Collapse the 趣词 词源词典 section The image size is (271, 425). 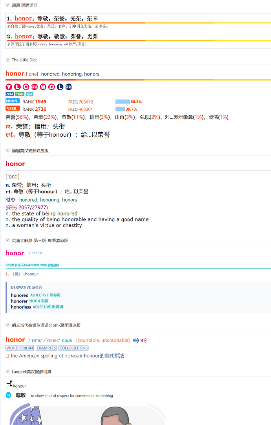[7, 5]
